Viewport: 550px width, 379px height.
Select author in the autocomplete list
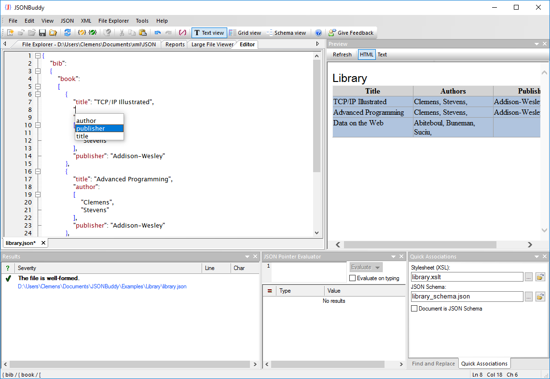(x=99, y=121)
